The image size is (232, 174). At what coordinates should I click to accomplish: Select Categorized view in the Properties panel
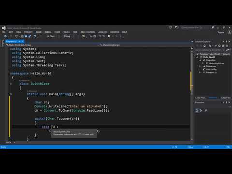coord(197,111)
